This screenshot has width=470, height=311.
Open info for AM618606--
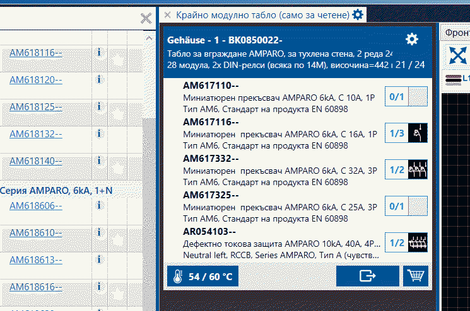[99, 205]
